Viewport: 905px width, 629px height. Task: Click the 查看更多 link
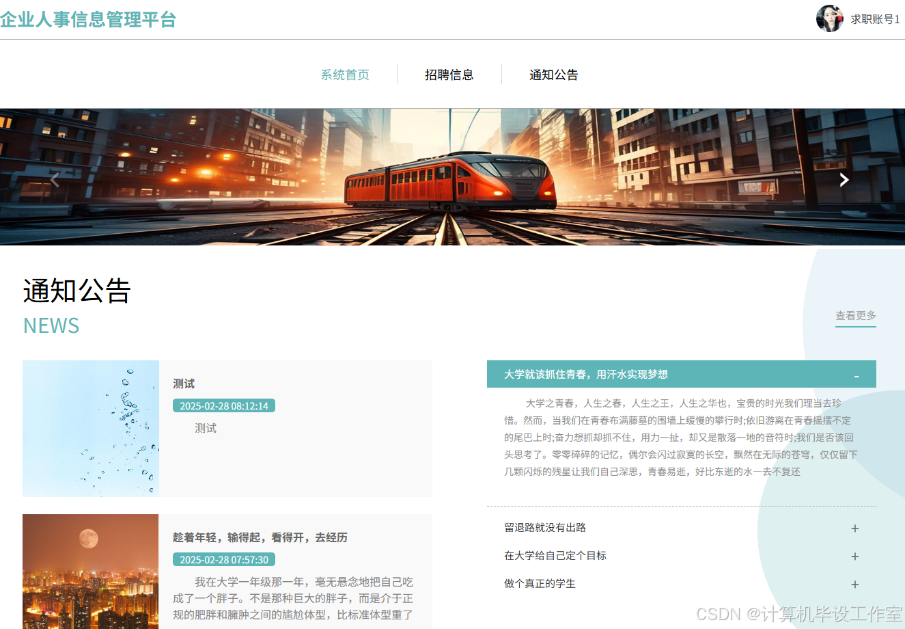[856, 315]
